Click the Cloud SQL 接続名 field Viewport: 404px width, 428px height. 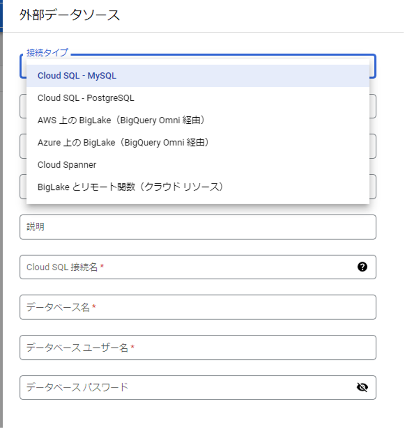pos(198,267)
